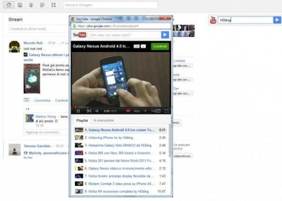Toggle video annotations speech bubble icon
282x201 pixels.
[x=128, y=111]
